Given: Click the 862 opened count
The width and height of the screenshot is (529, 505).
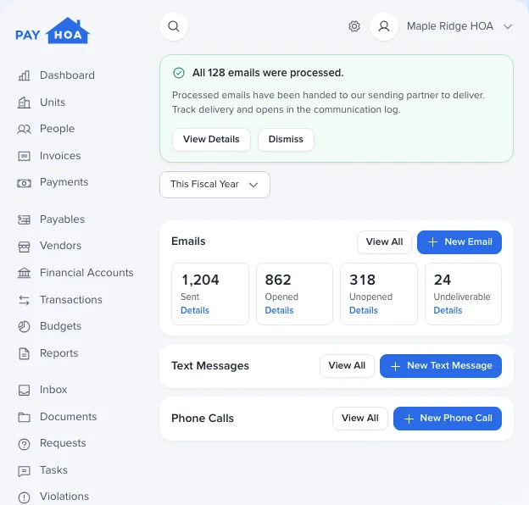Looking at the screenshot, I should (x=278, y=280).
